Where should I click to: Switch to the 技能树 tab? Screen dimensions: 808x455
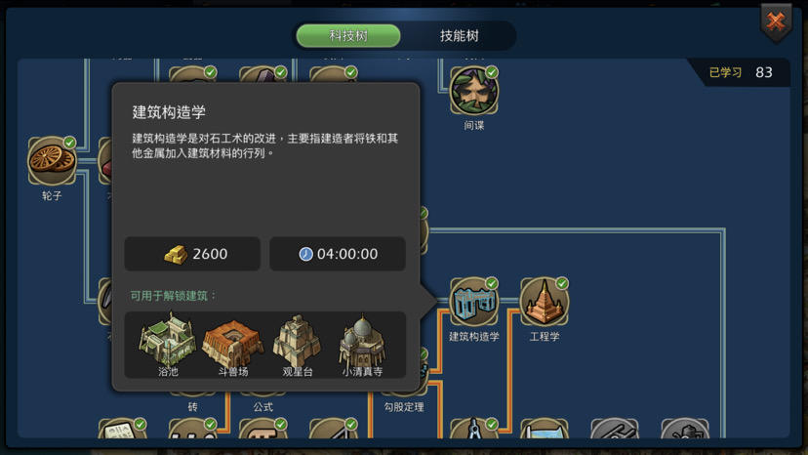[460, 35]
